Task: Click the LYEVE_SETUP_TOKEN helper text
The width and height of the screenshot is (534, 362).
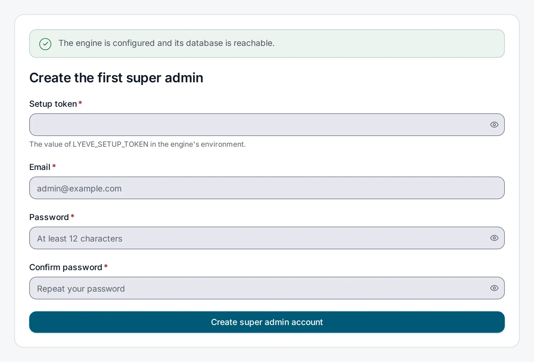Action: click(137, 144)
